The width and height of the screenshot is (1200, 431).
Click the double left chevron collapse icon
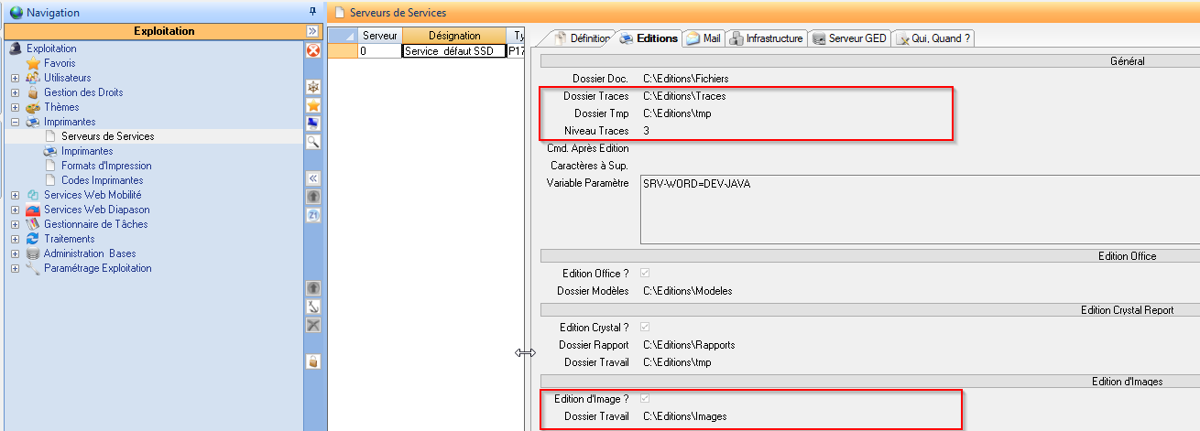click(312, 178)
